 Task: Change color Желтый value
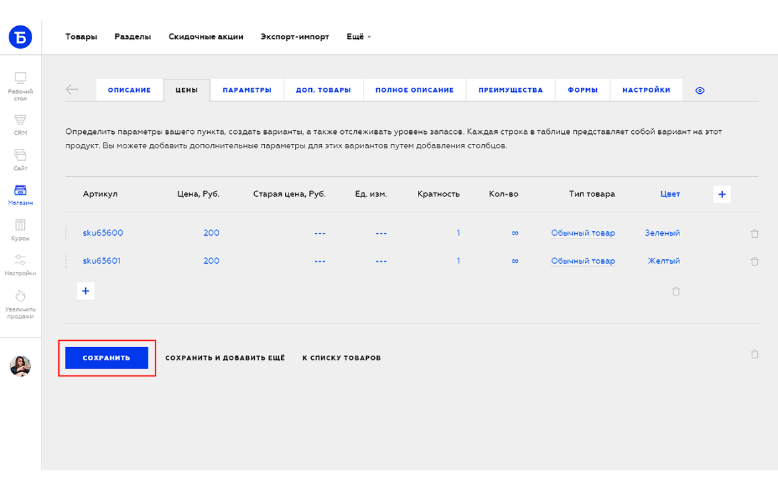(x=664, y=261)
